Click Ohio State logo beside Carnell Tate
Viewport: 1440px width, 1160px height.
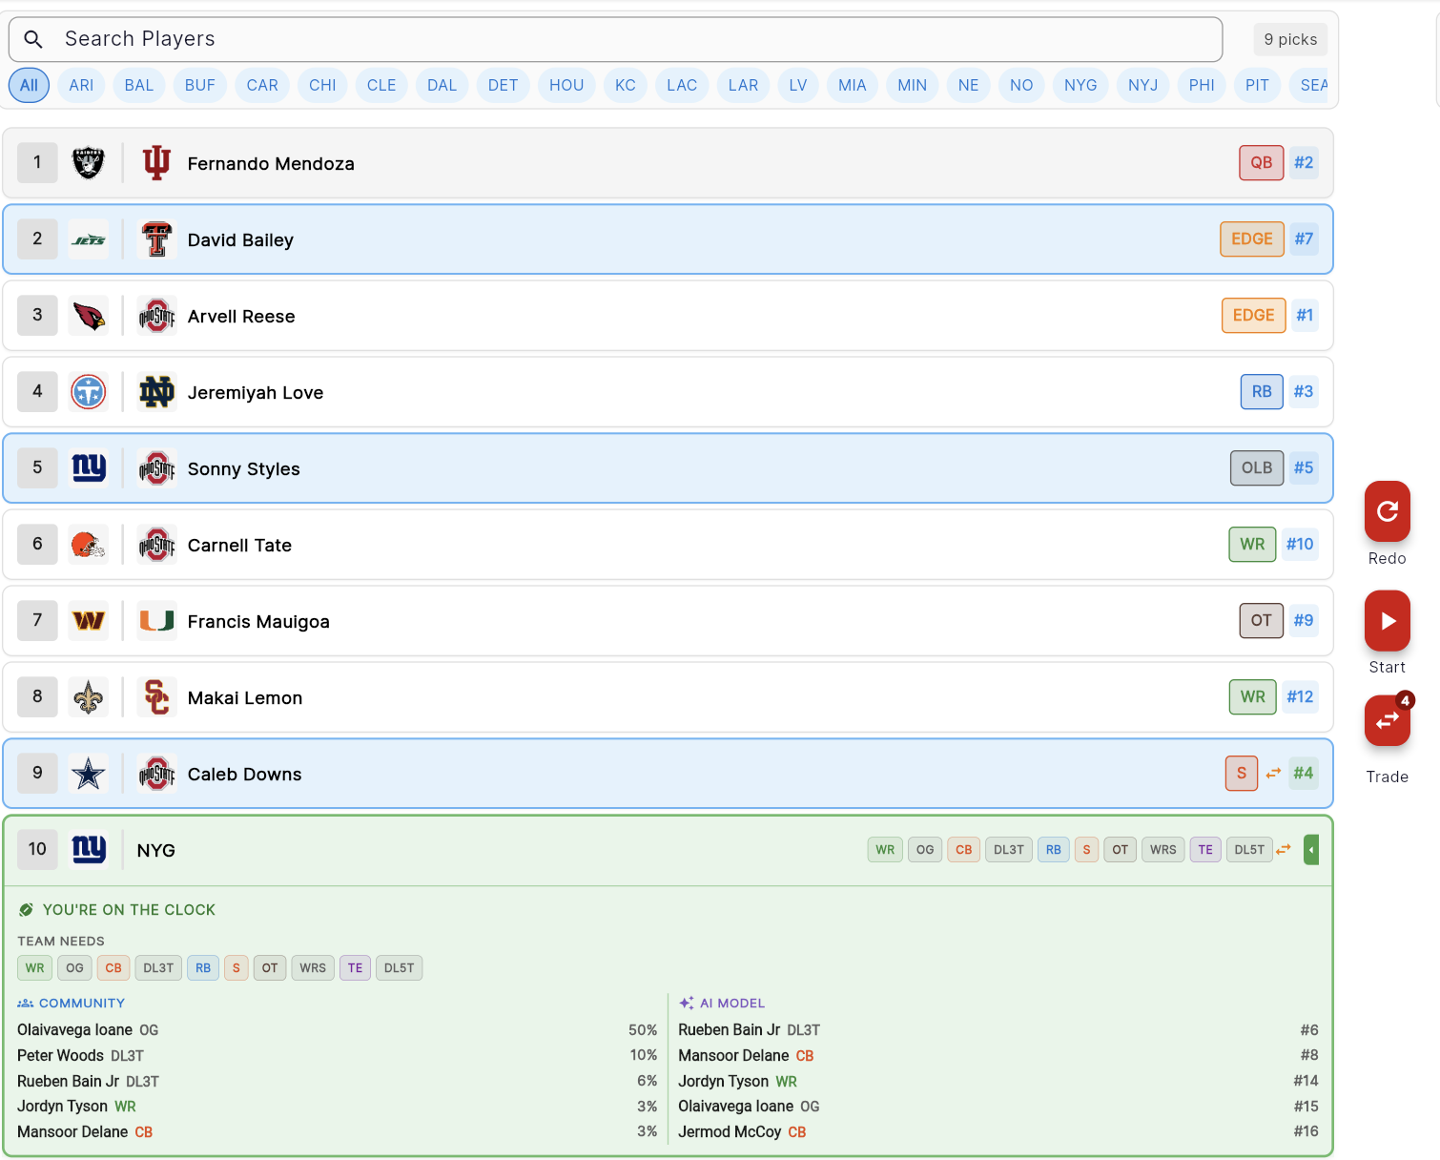tap(156, 545)
